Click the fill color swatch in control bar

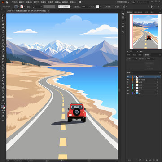click(x=16, y=7)
